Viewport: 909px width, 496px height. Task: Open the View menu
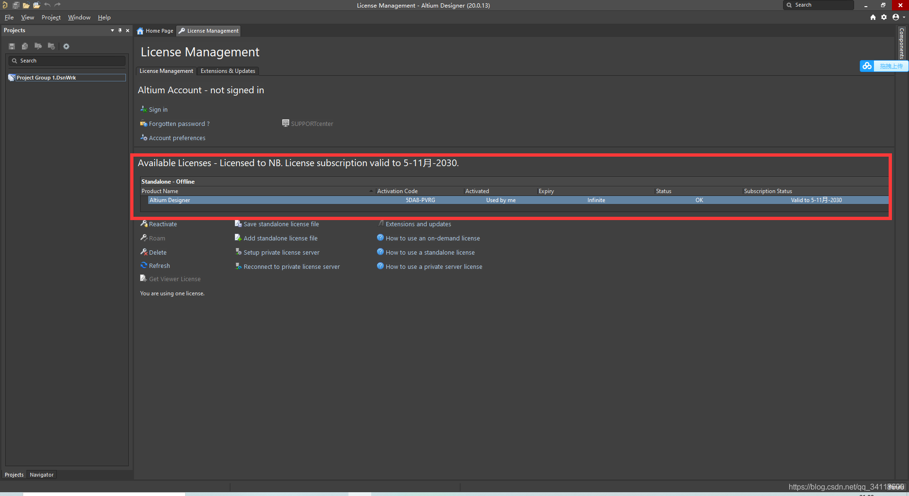[x=27, y=18]
